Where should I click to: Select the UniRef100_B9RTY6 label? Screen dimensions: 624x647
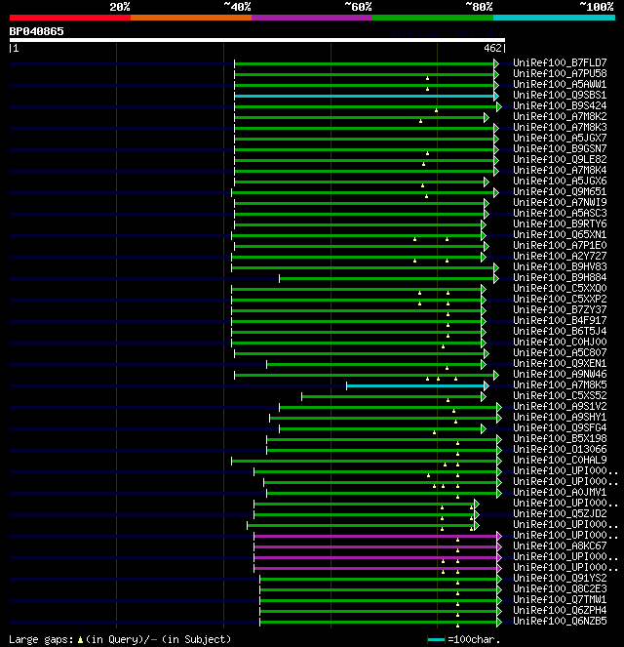click(560, 223)
